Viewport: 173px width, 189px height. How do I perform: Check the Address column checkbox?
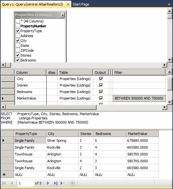18,35
